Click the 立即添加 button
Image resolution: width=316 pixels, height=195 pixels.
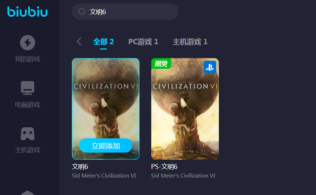coord(106,145)
